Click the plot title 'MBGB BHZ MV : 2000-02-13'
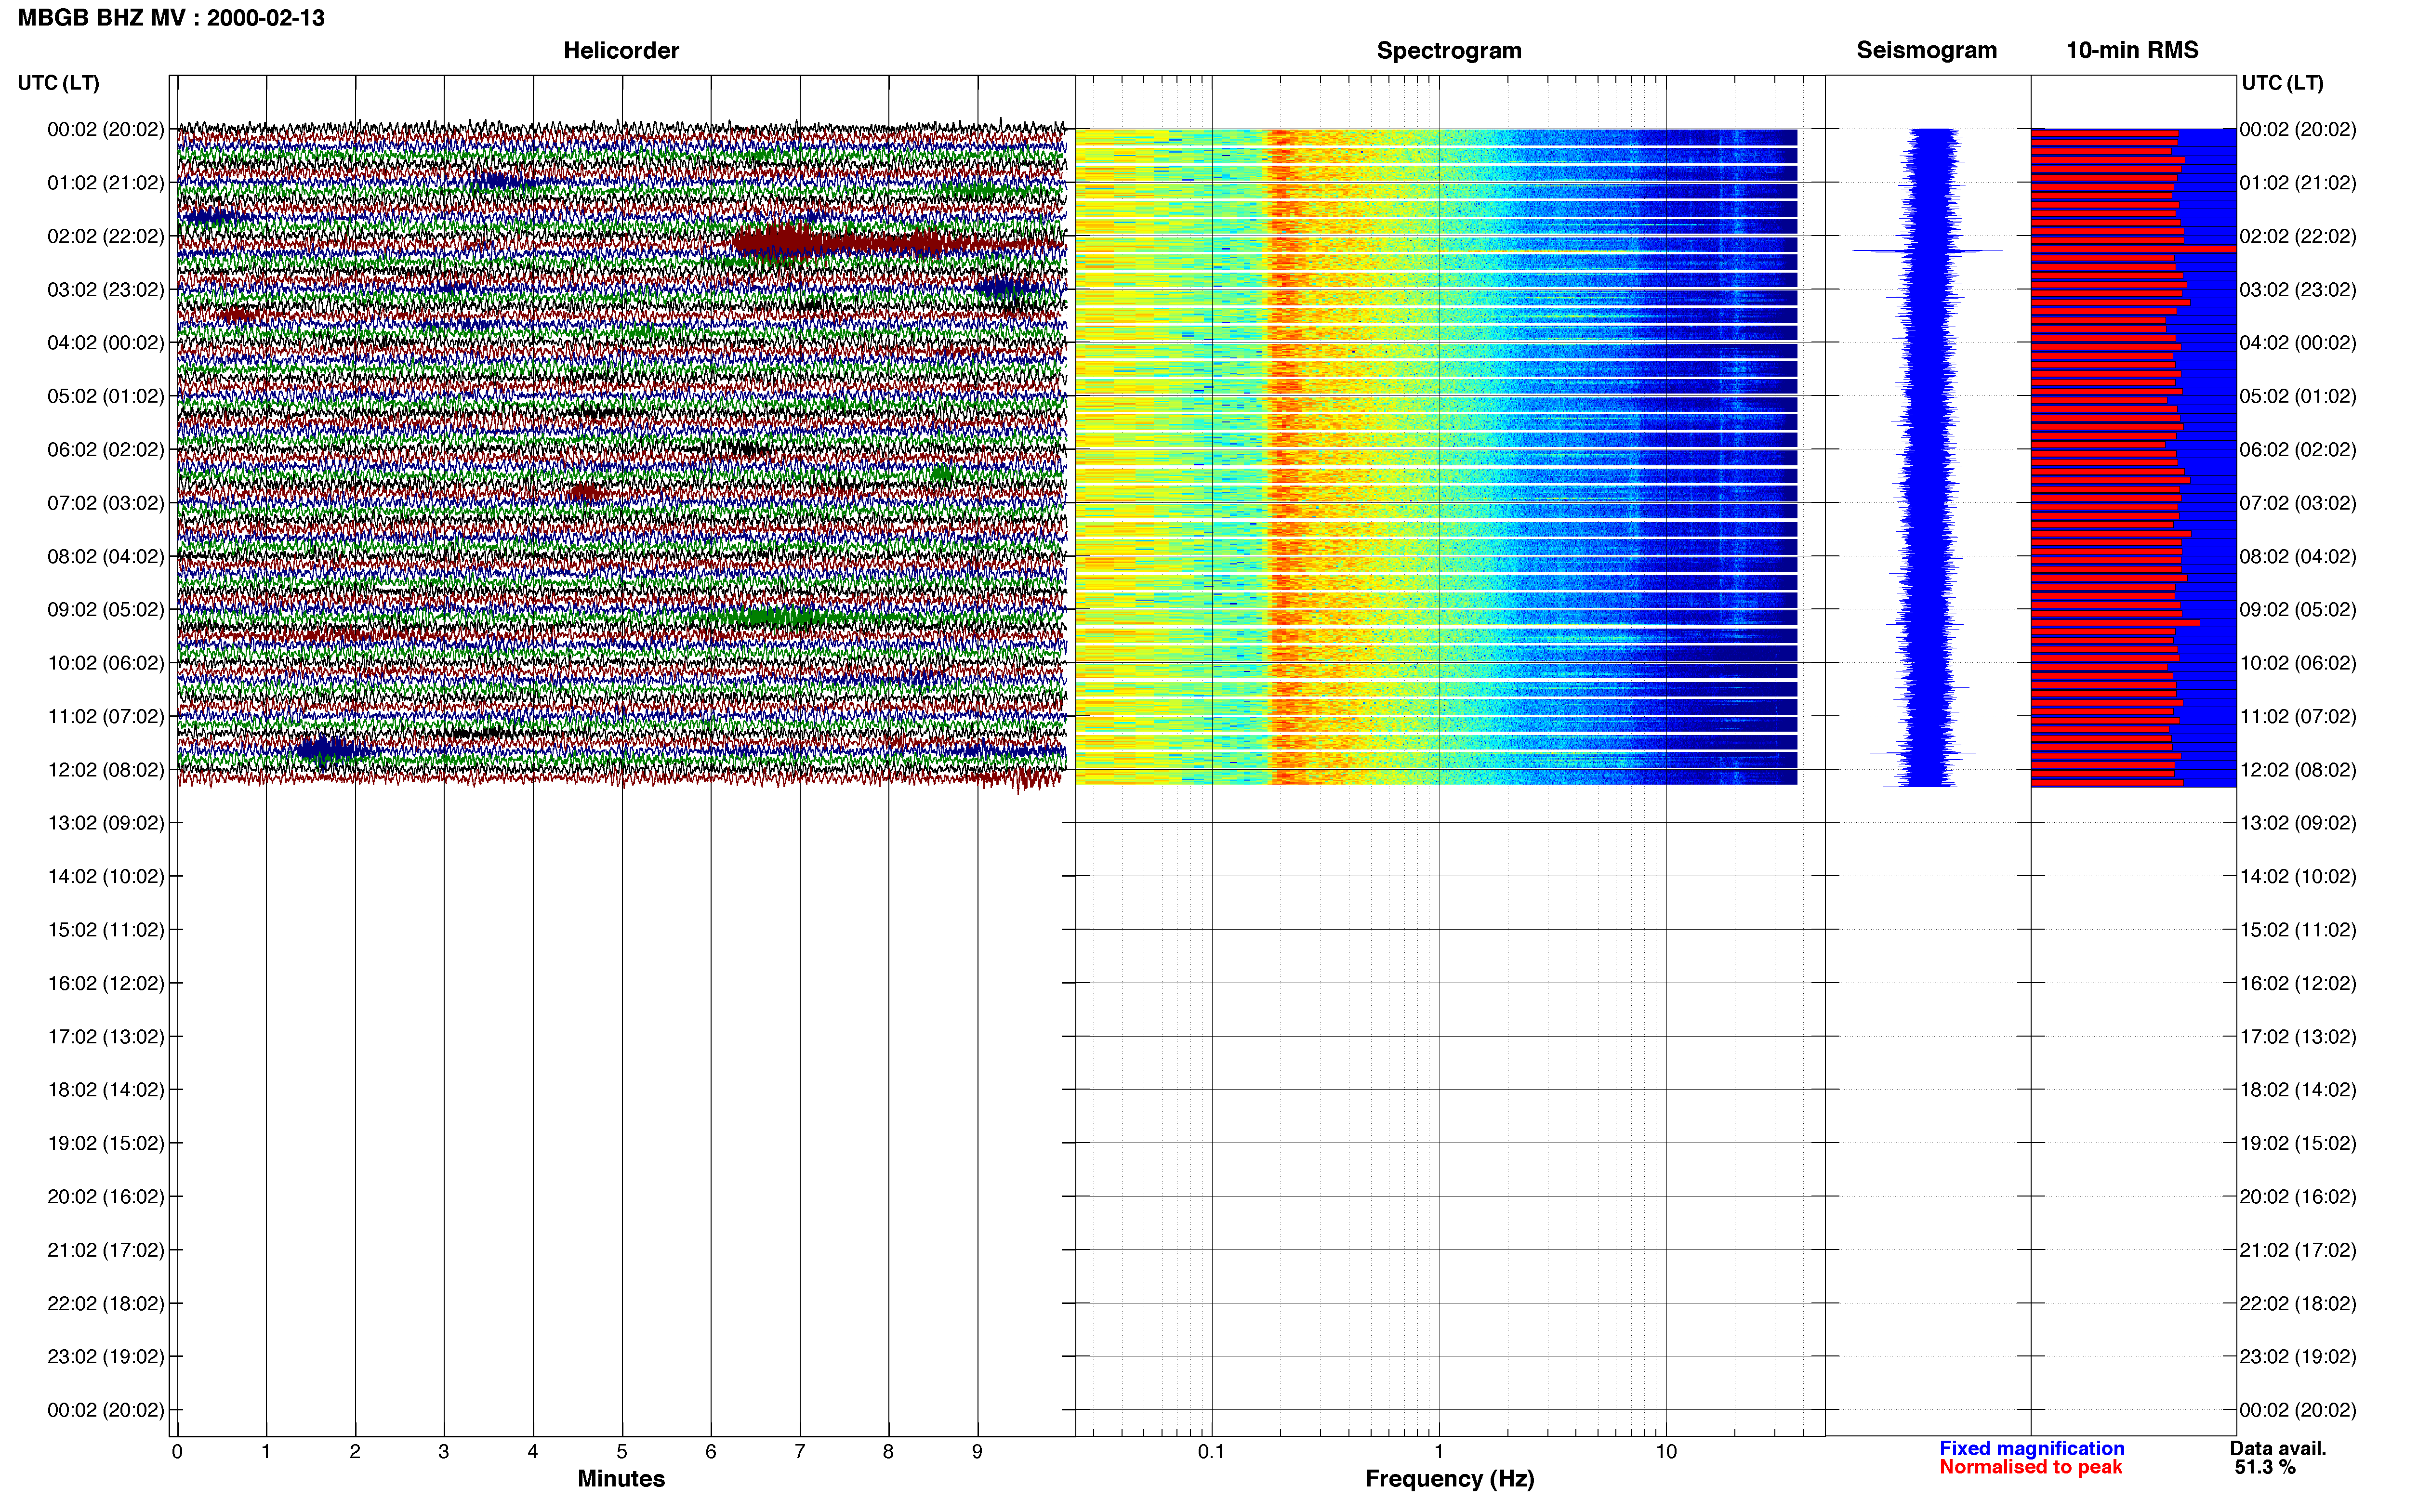Screen dimensions: 2418x1512 [171, 18]
